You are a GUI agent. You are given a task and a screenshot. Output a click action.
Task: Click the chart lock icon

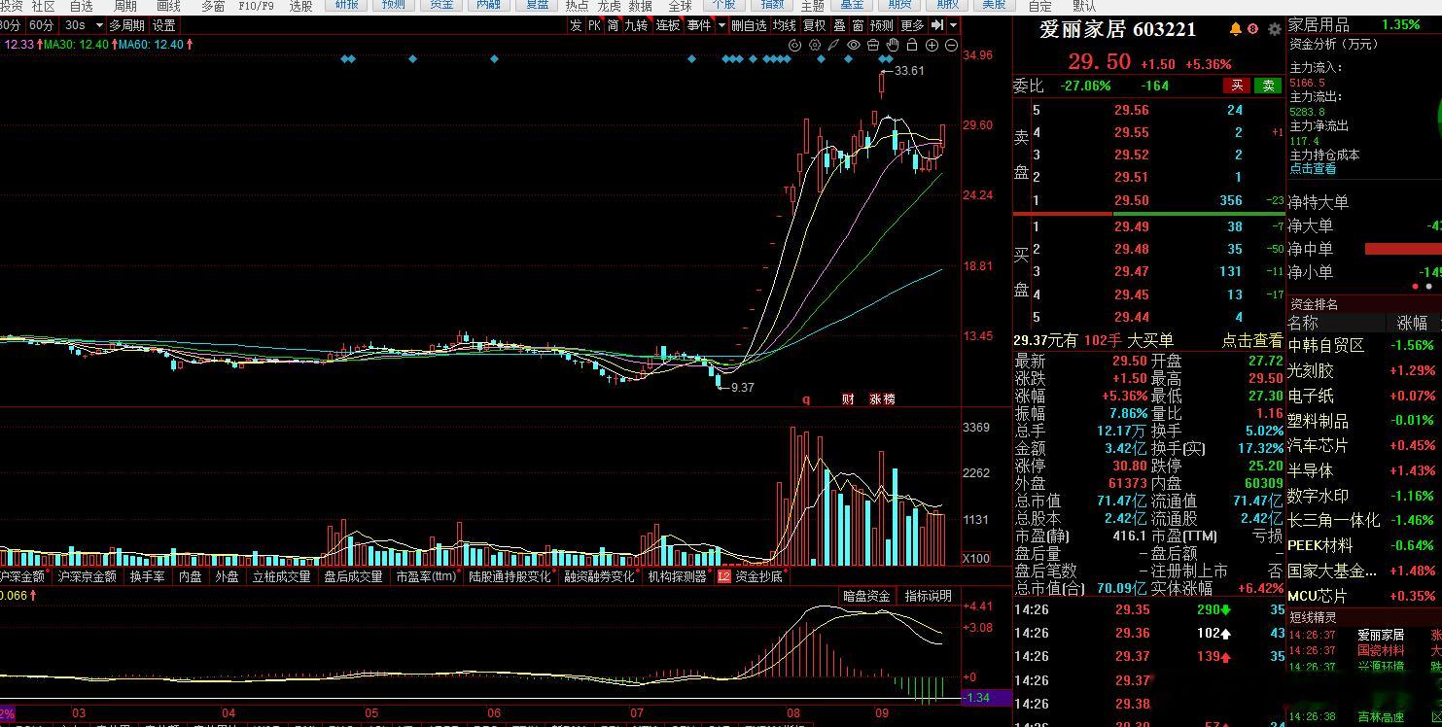click(x=912, y=45)
